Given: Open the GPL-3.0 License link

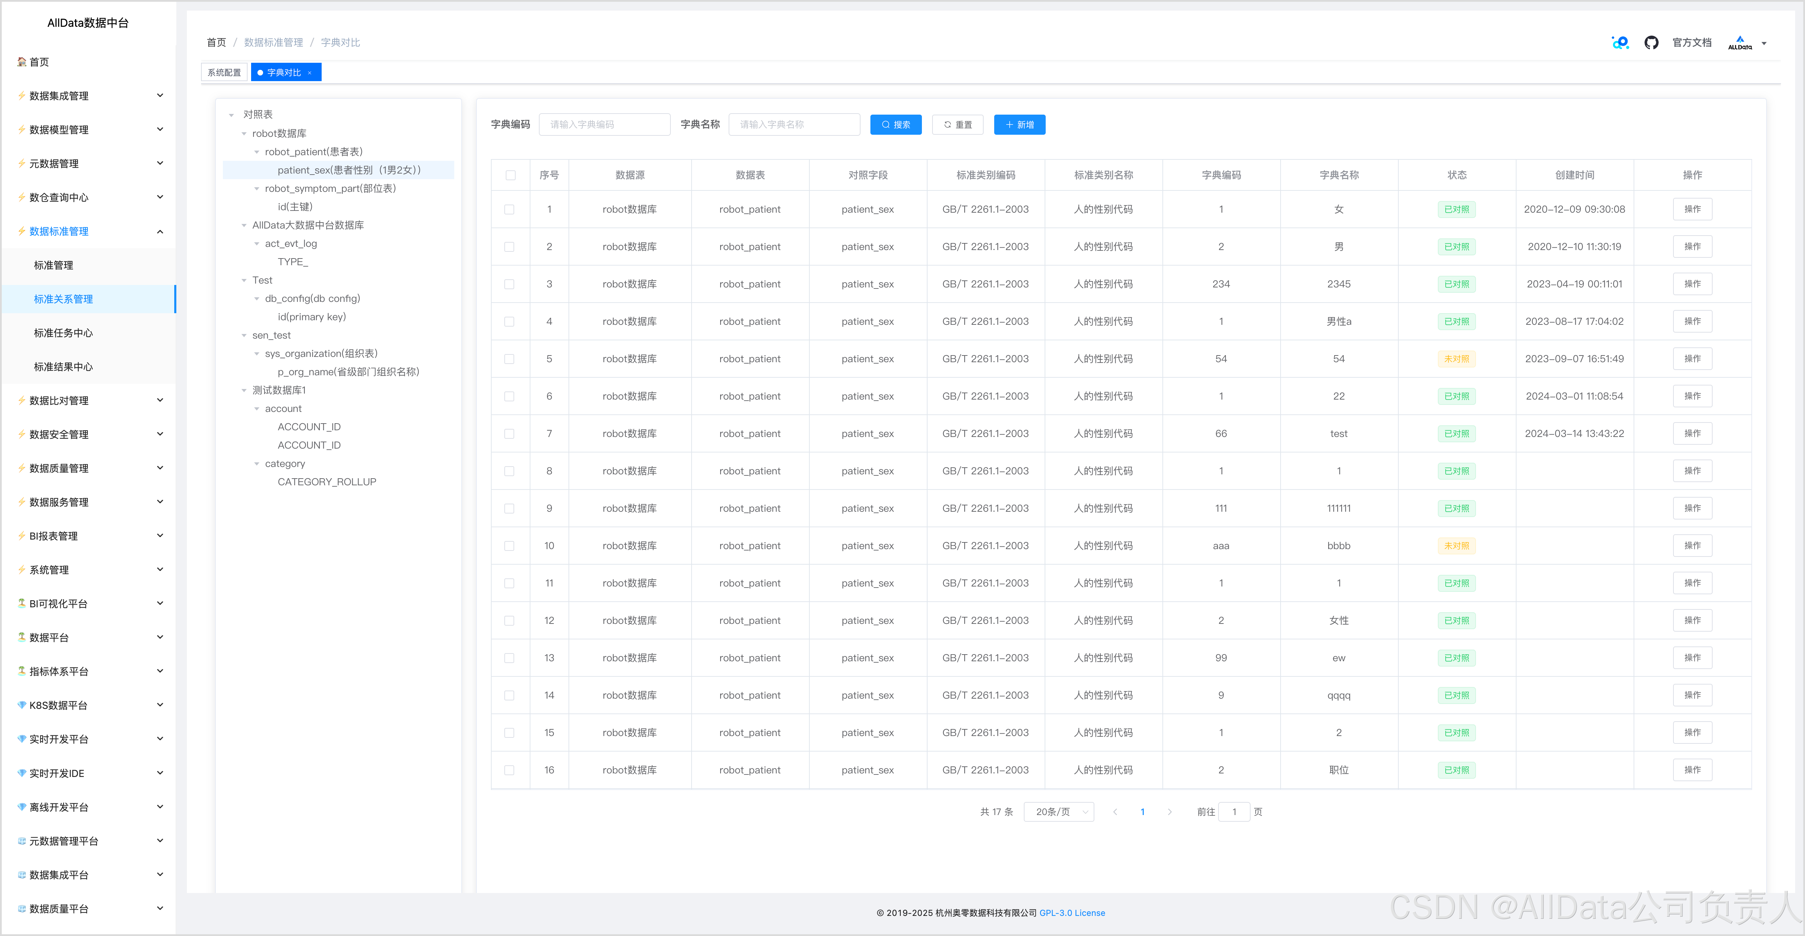Looking at the screenshot, I should 1071,913.
